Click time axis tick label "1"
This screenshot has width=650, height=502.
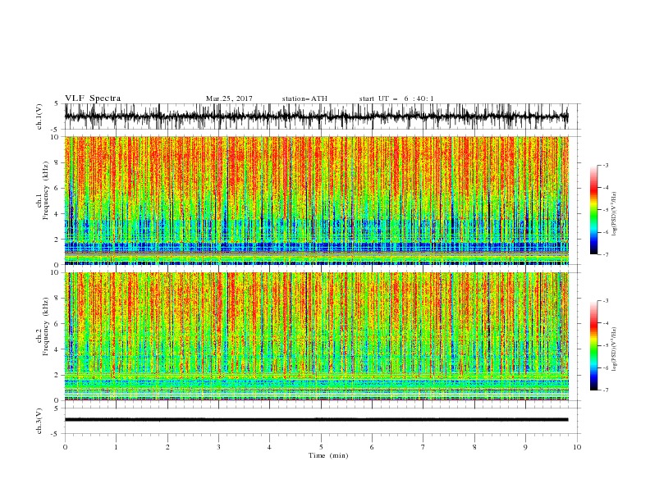coord(116,447)
